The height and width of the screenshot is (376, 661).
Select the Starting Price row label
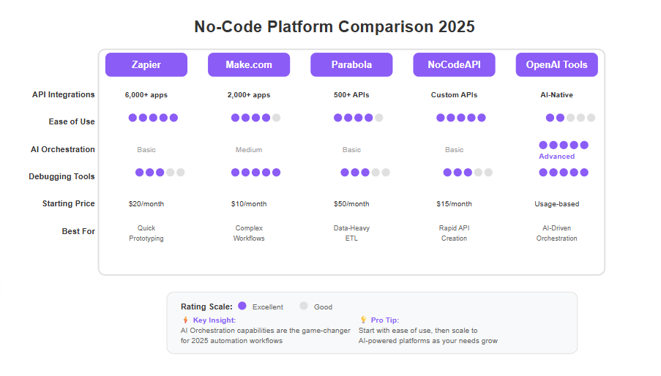click(x=68, y=203)
